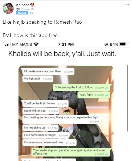Click the 7:31 PM clock
The image size is (132, 161).
[x=66, y=45]
